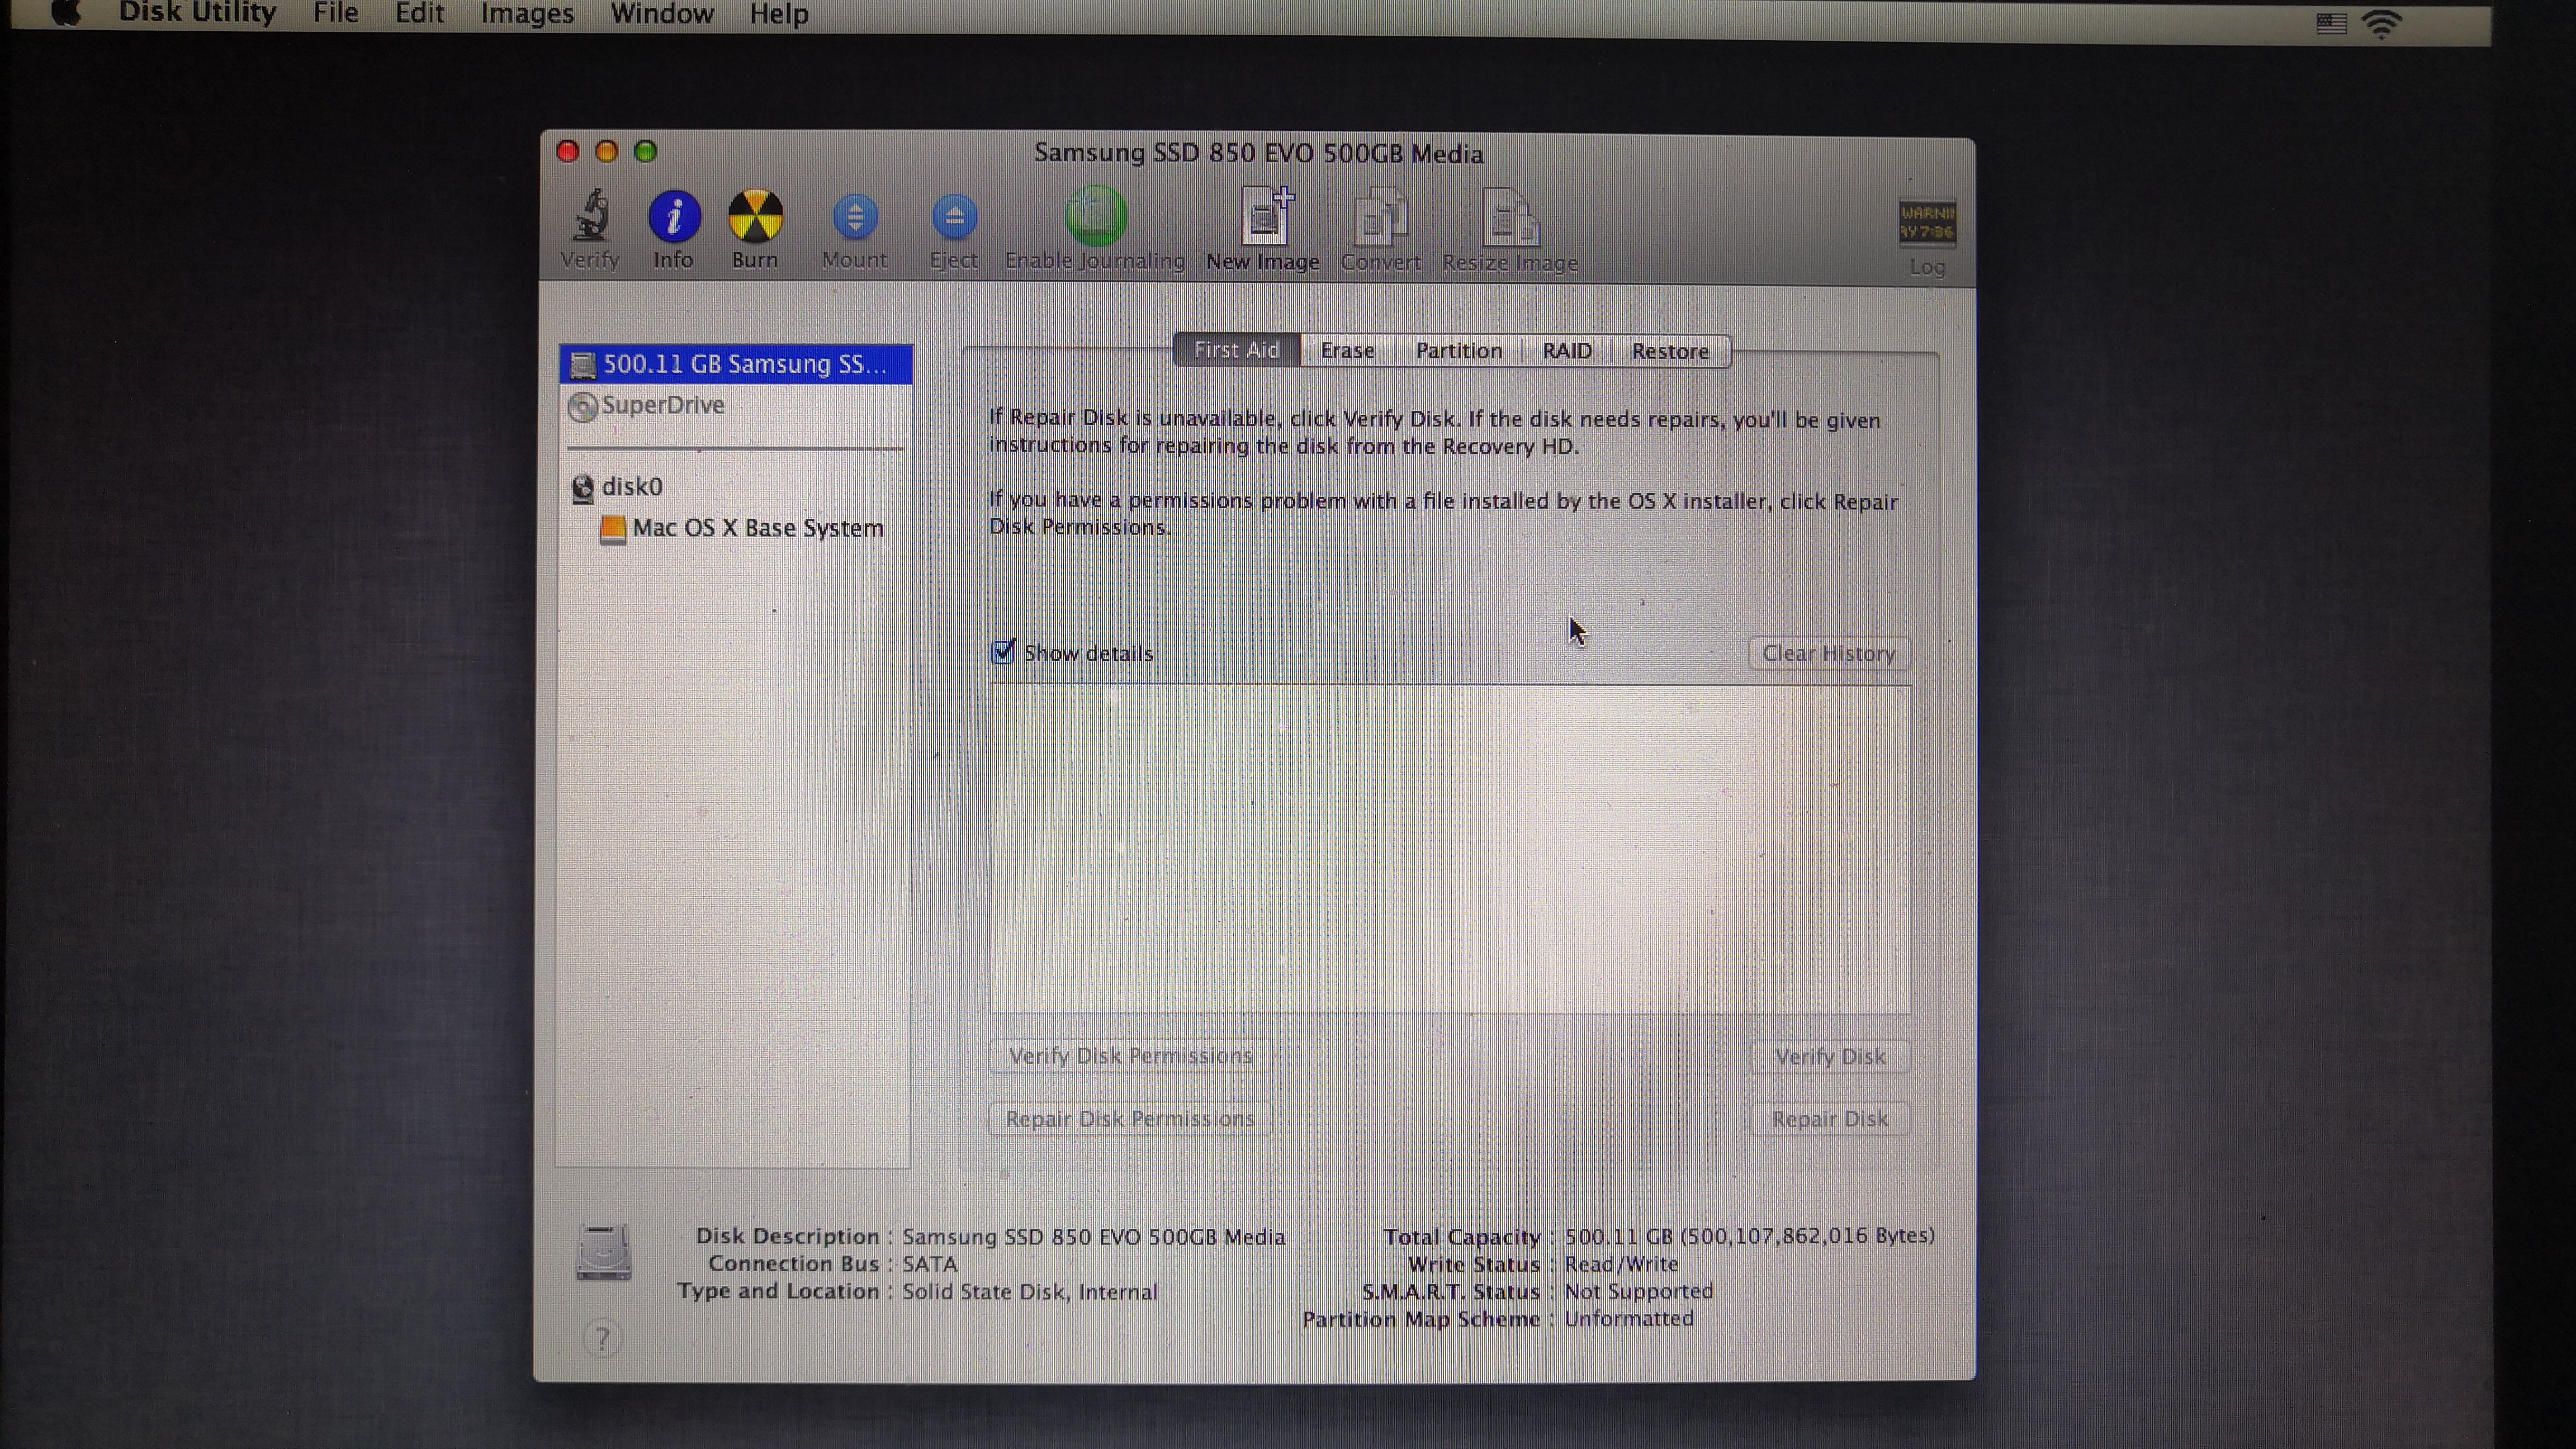The width and height of the screenshot is (2576, 1449).
Task: Click the help question mark button
Action: (x=602, y=1338)
